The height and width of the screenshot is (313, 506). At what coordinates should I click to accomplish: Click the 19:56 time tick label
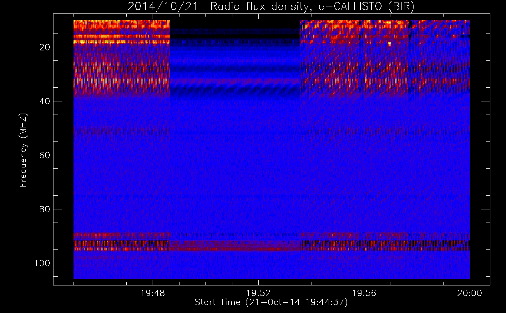tap(364, 293)
